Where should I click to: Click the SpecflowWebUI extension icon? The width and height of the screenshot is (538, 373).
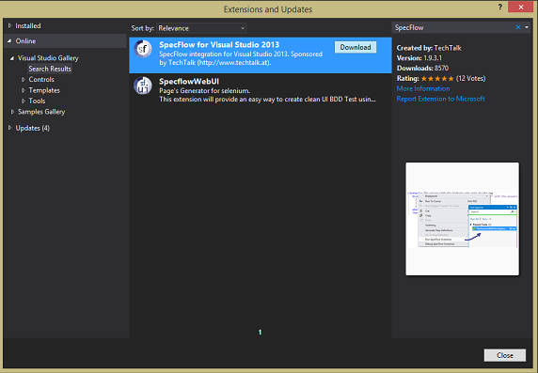pyautogui.click(x=143, y=85)
